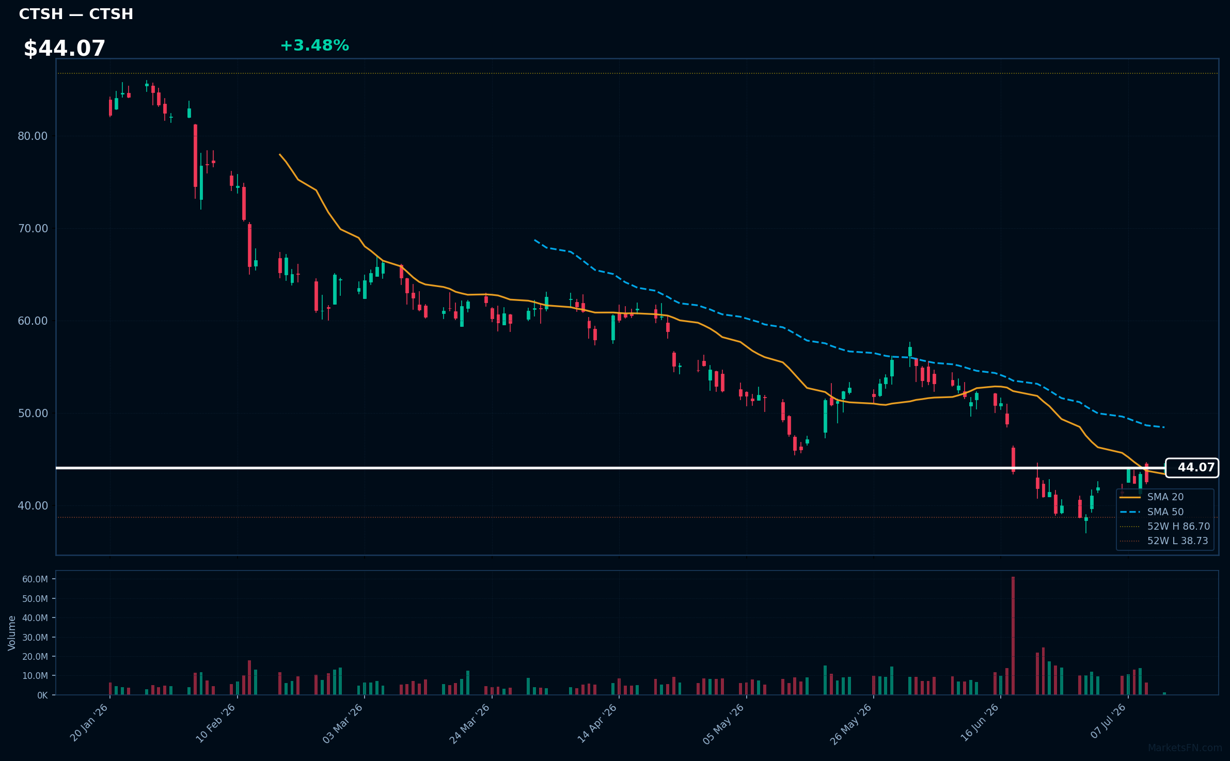Click the 50.0M volume axis label
This screenshot has height=761, width=1230.
click(35, 599)
